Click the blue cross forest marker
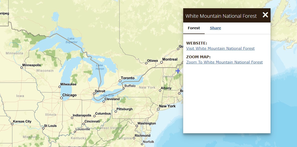 pyautogui.click(x=178, y=71)
